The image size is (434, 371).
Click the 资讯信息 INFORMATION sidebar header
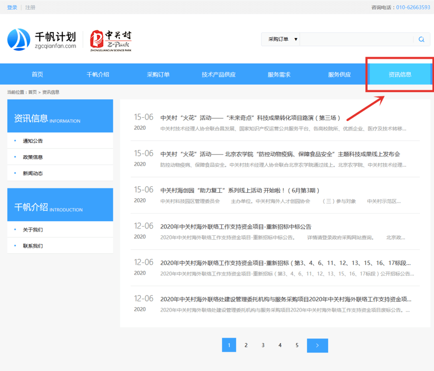pyautogui.click(x=60, y=116)
